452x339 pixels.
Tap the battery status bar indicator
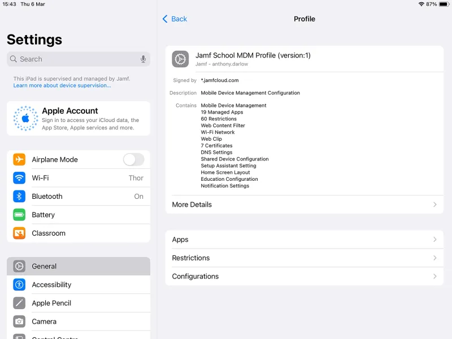(444, 4)
